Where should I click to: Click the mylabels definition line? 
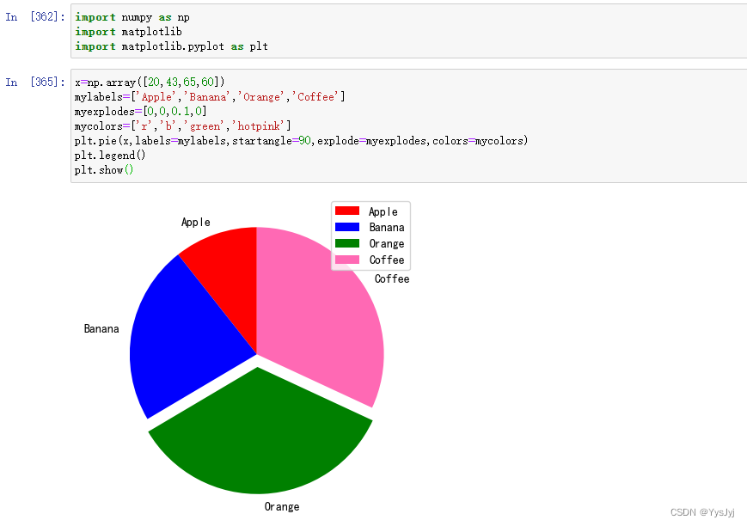tap(210, 97)
